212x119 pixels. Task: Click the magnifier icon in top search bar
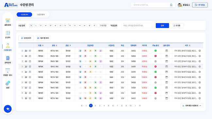click(x=171, y=5)
